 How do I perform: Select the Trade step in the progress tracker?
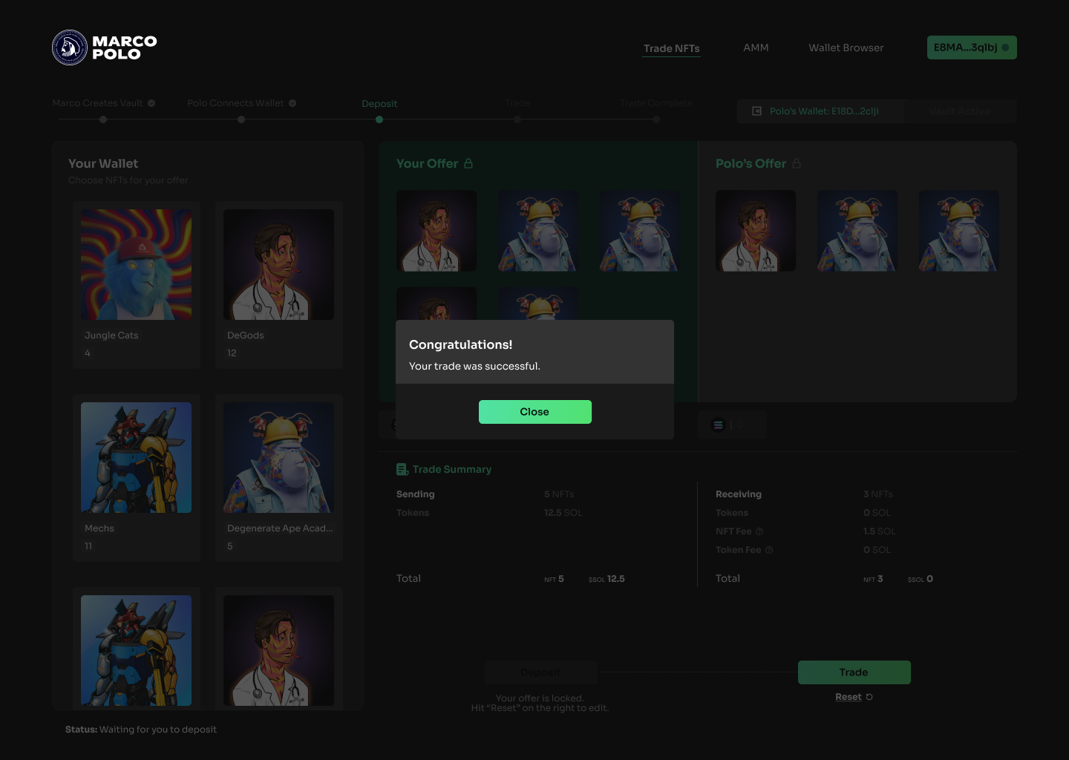tap(517, 103)
